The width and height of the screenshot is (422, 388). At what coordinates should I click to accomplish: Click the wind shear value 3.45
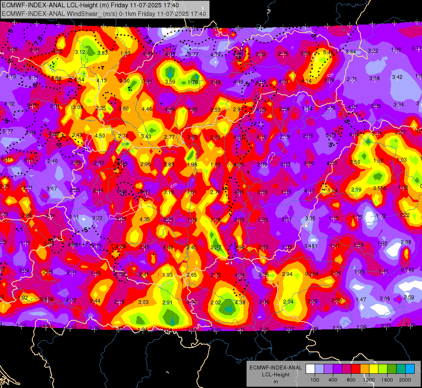192,247
